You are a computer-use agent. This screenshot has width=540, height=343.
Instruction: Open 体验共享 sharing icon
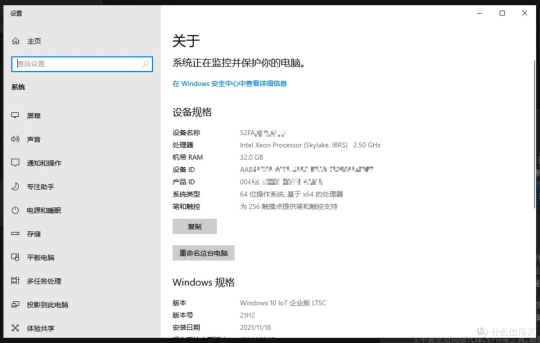[x=15, y=328]
